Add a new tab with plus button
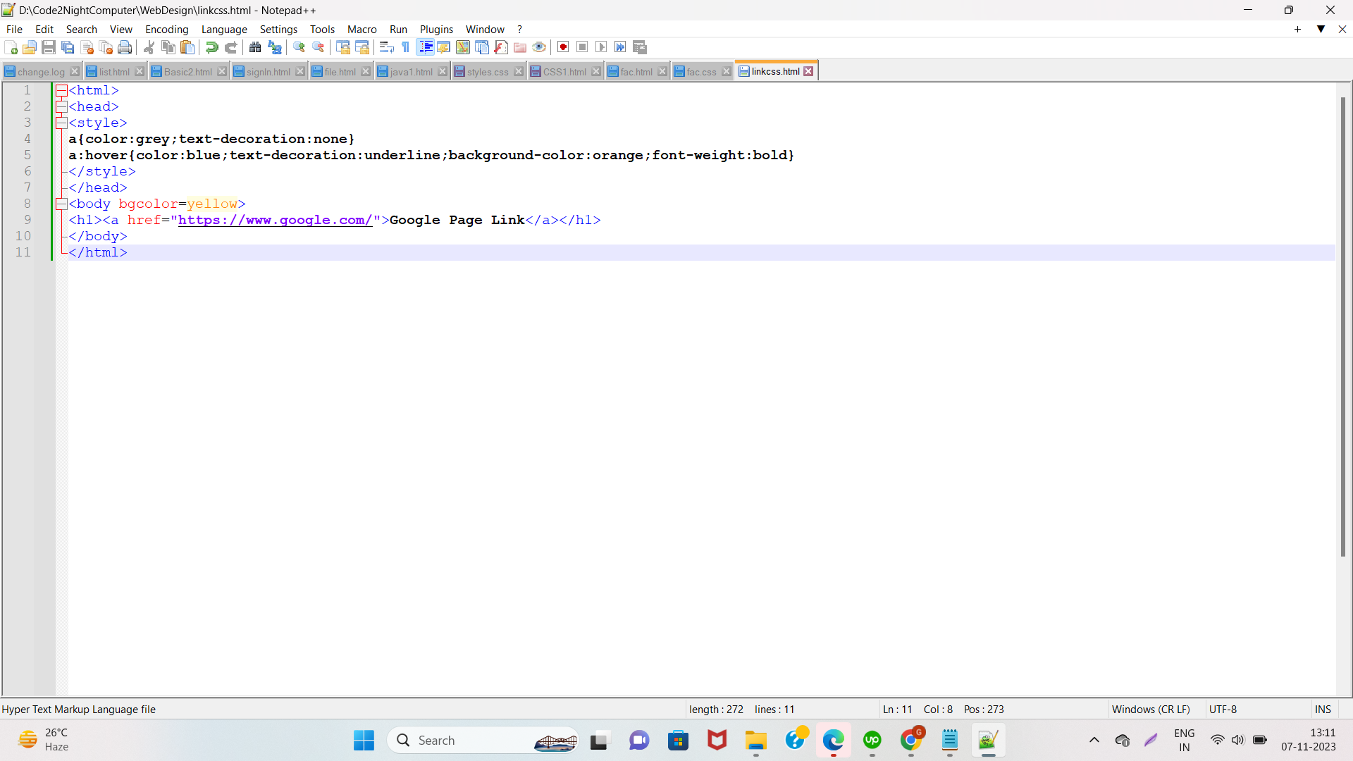Viewport: 1353px width, 761px height. point(1297,29)
